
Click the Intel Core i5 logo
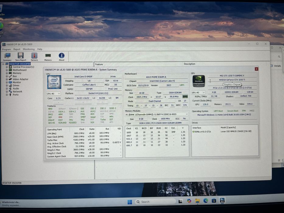(54, 82)
